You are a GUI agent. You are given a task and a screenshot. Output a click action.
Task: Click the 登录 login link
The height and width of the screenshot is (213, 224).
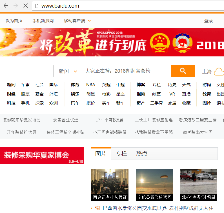click(x=208, y=21)
